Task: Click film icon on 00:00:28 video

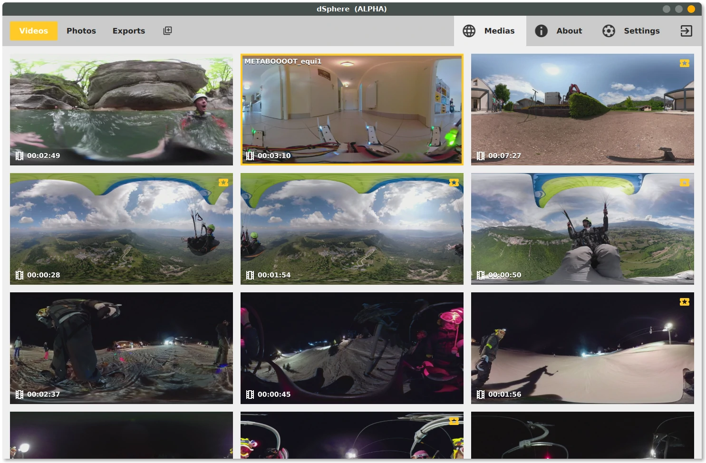Action: tap(19, 275)
